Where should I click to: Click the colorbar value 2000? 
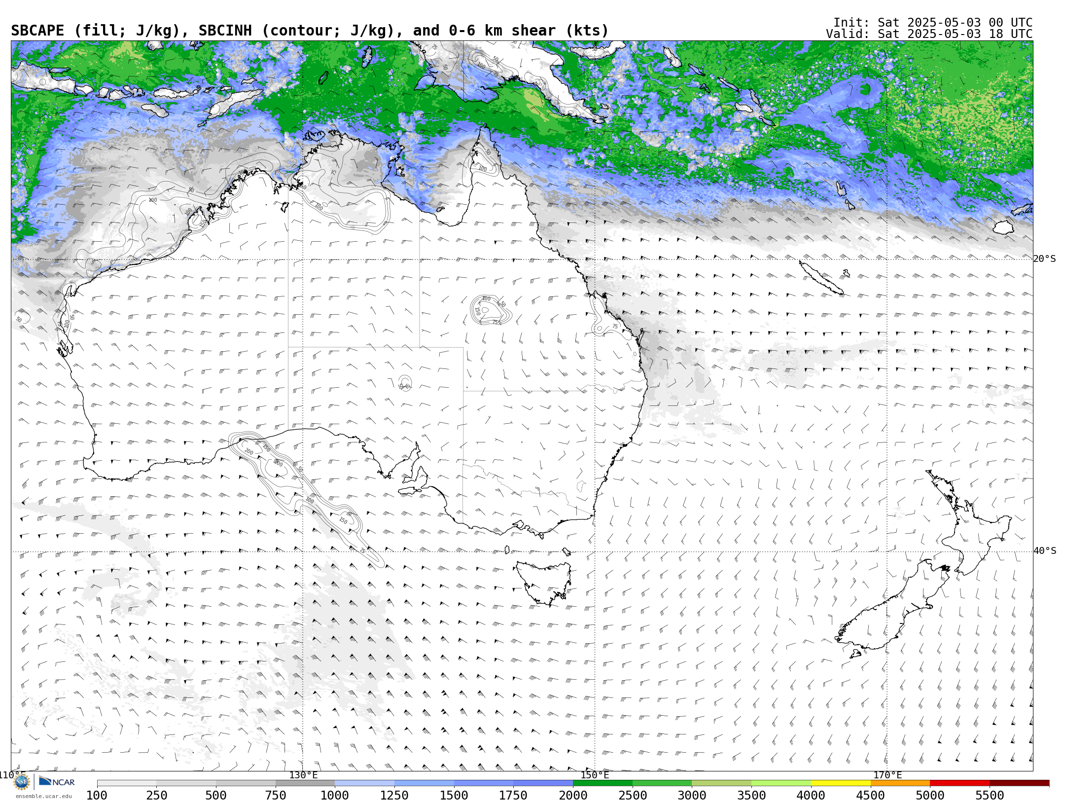point(573,795)
